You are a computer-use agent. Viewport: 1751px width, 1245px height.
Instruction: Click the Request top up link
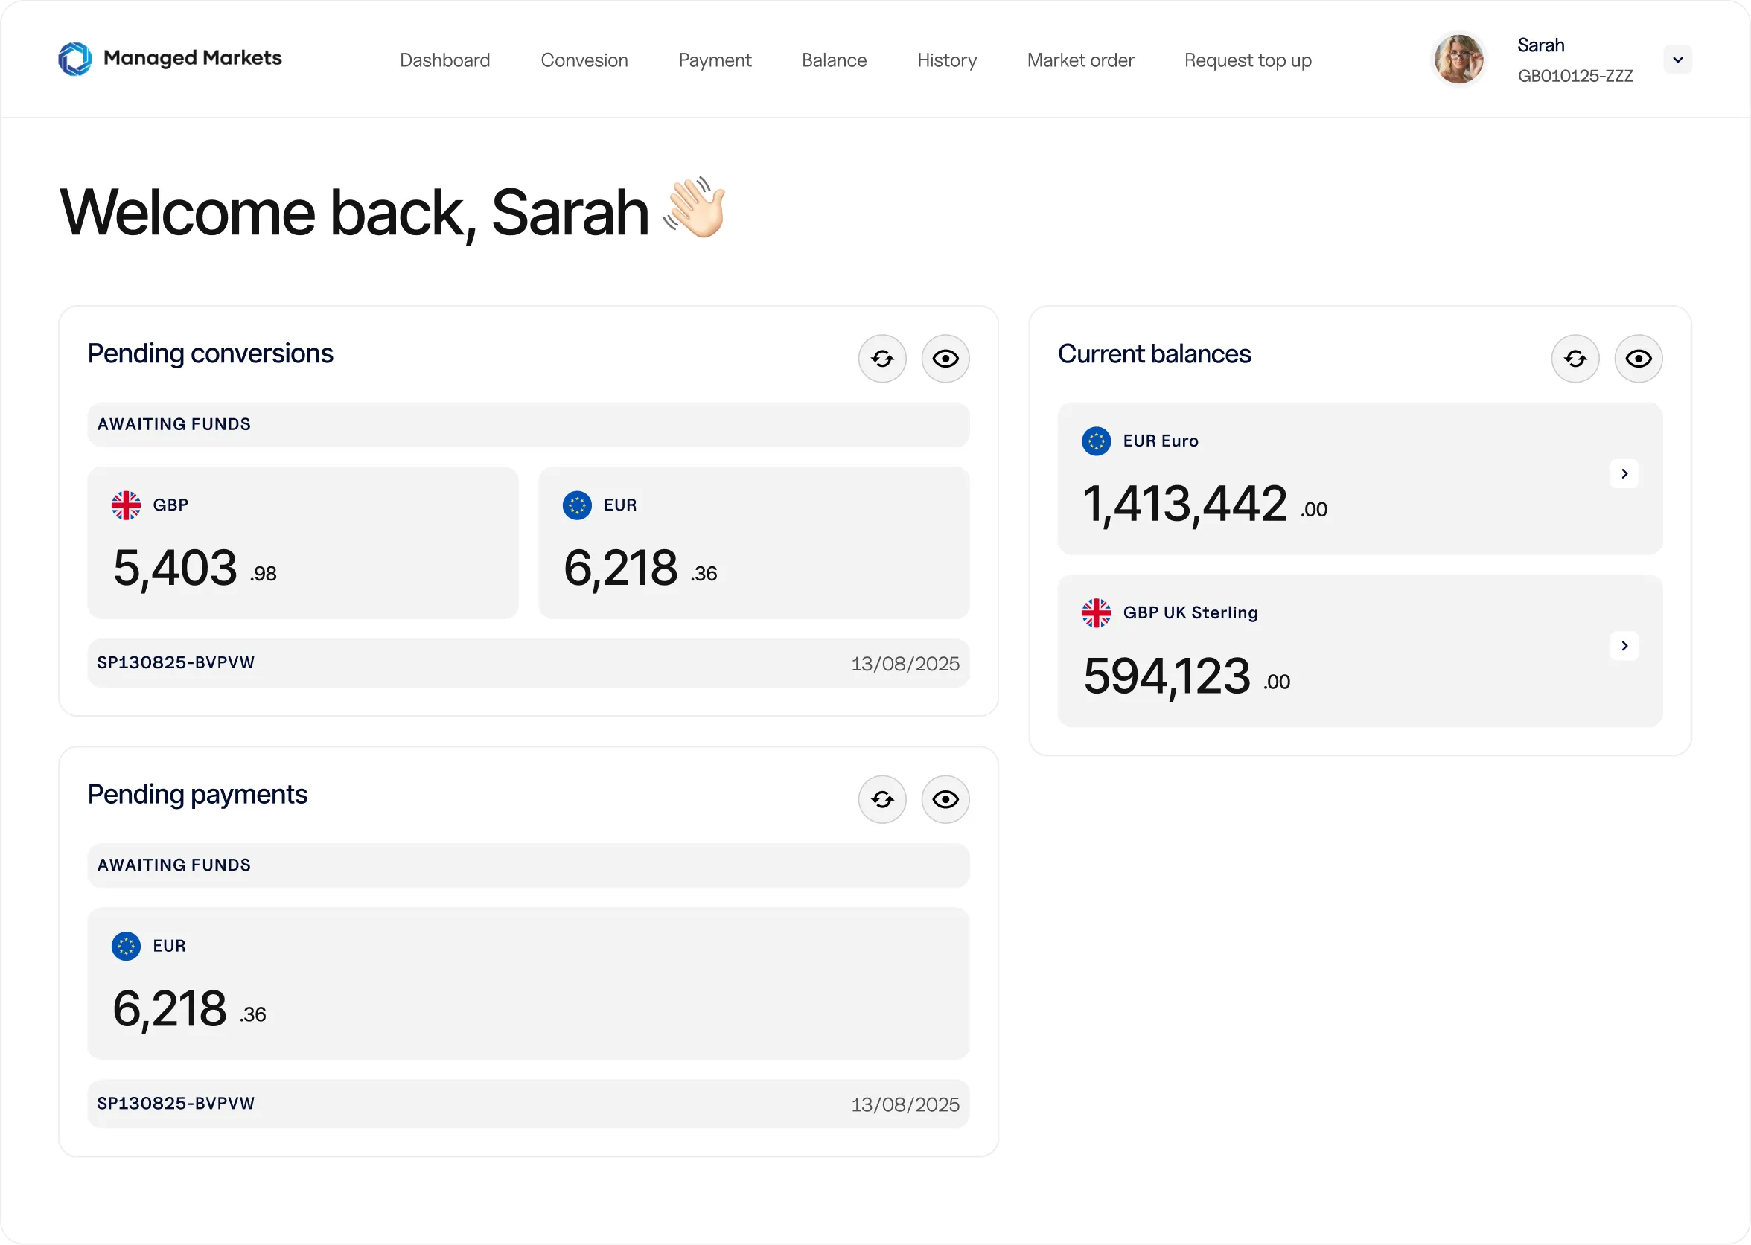point(1247,60)
